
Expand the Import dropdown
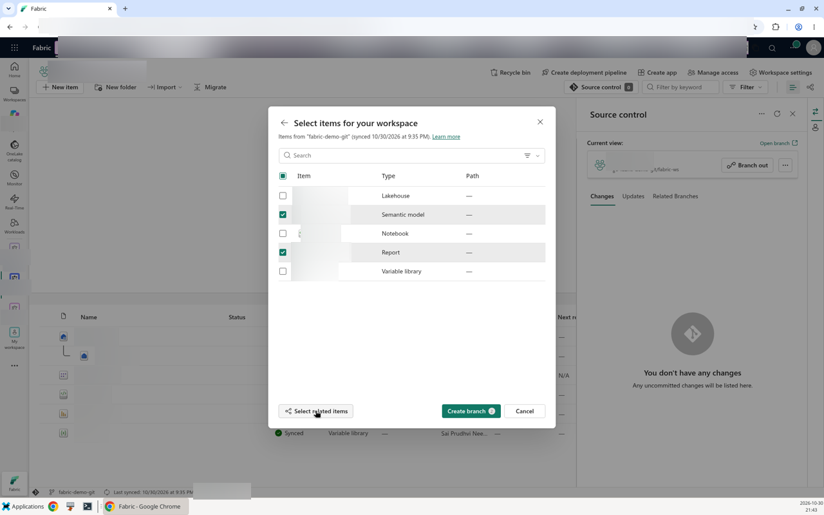164,88
